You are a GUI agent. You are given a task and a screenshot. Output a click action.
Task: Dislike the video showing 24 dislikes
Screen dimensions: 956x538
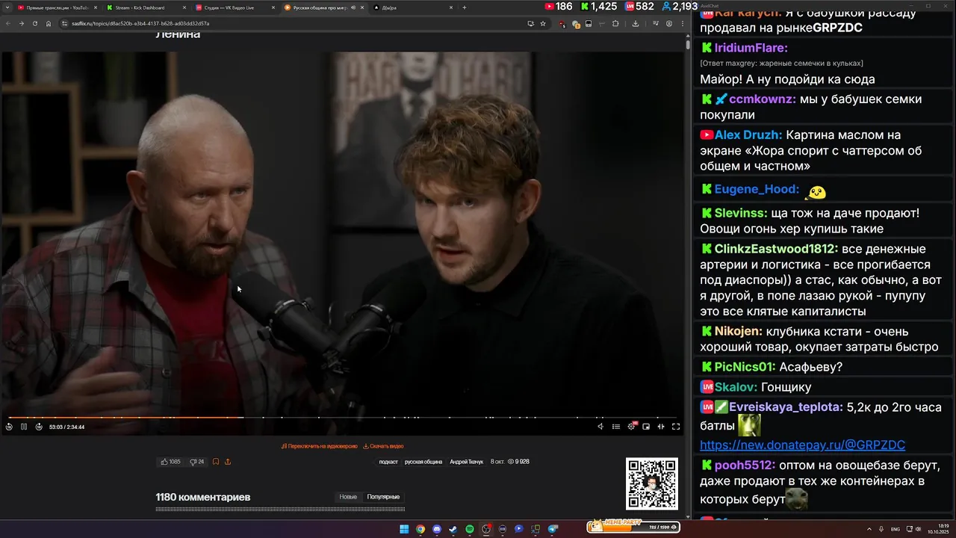pos(197,462)
